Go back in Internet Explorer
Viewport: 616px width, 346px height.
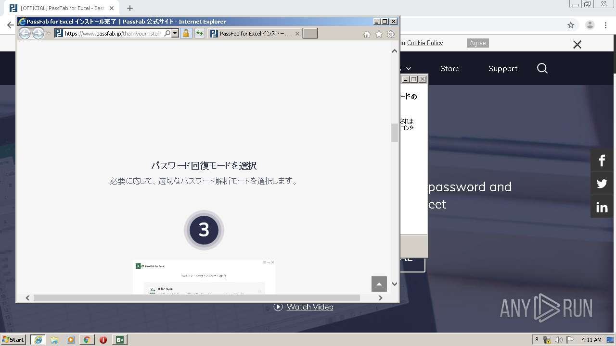coord(25,33)
